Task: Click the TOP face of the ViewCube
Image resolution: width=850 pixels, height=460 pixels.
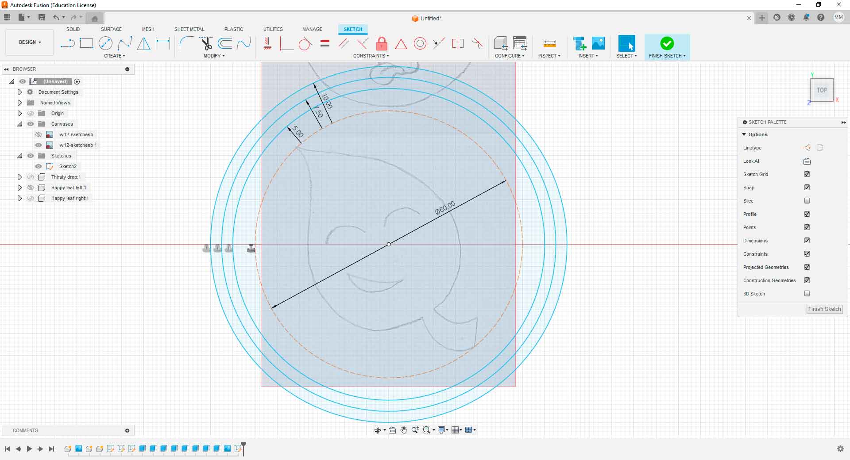Action: [822, 90]
